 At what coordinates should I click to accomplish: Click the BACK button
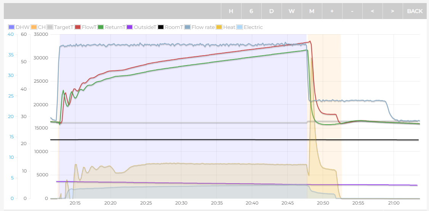click(x=415, y=11)
